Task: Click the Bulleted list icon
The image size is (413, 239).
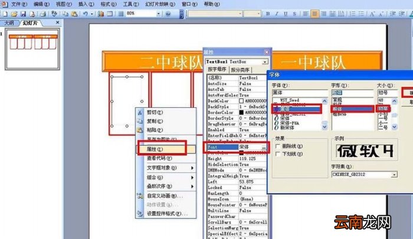Action: click(361, 14)
